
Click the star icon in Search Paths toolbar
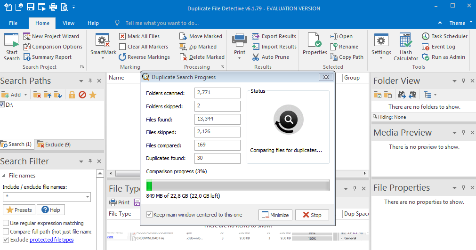[x=93, y=95]
